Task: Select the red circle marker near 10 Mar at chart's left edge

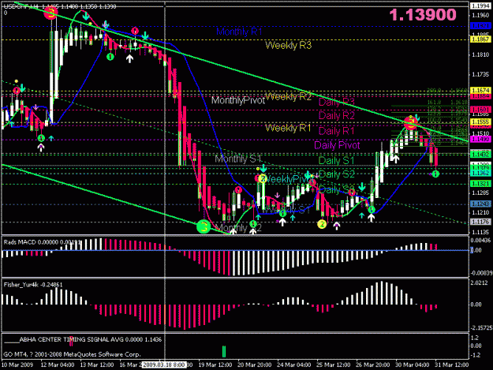Action: [17, 92]
